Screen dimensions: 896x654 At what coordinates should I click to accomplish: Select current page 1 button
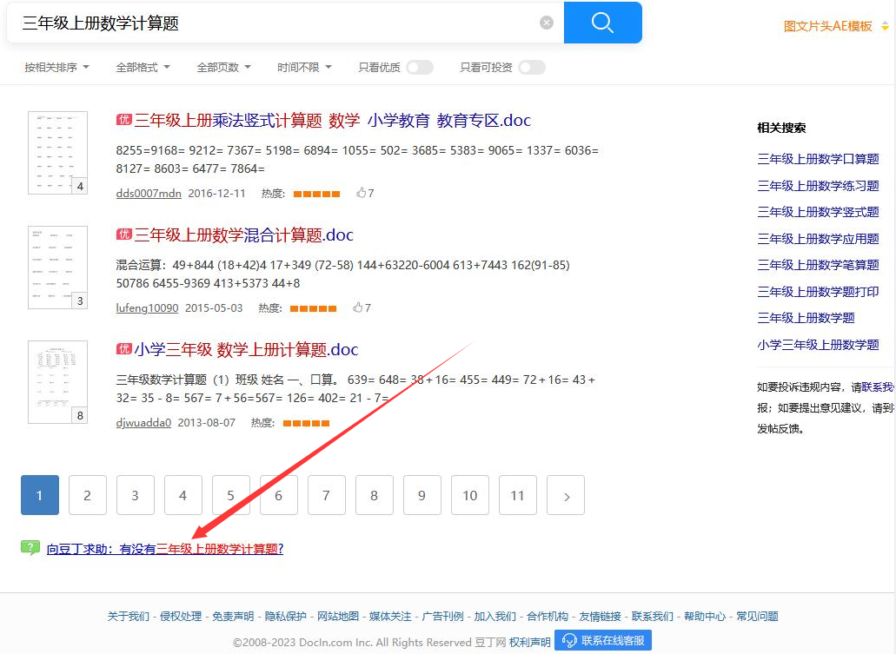[39, 495]
